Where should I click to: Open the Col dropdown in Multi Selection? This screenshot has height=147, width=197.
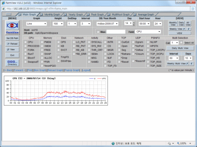(175, 43)
